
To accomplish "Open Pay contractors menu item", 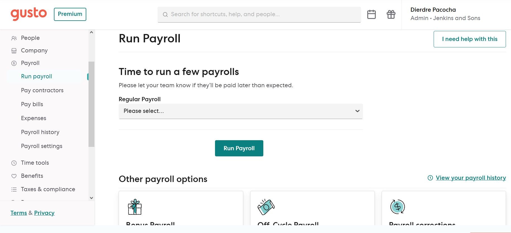I will [42, 90].
